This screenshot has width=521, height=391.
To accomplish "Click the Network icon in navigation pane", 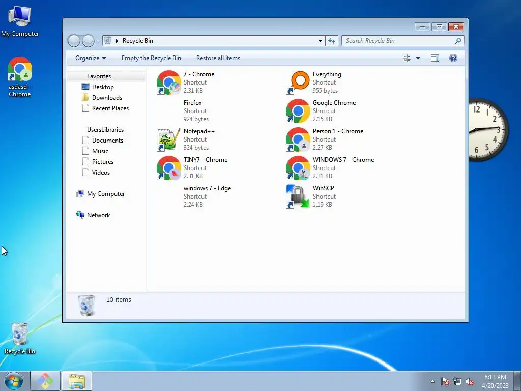I will click(x=80, y=215).
